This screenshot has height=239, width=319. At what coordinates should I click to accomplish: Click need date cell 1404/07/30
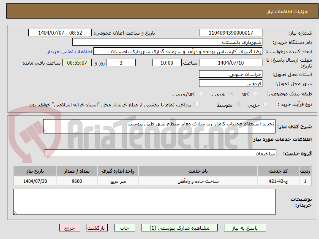coord(35,181)
